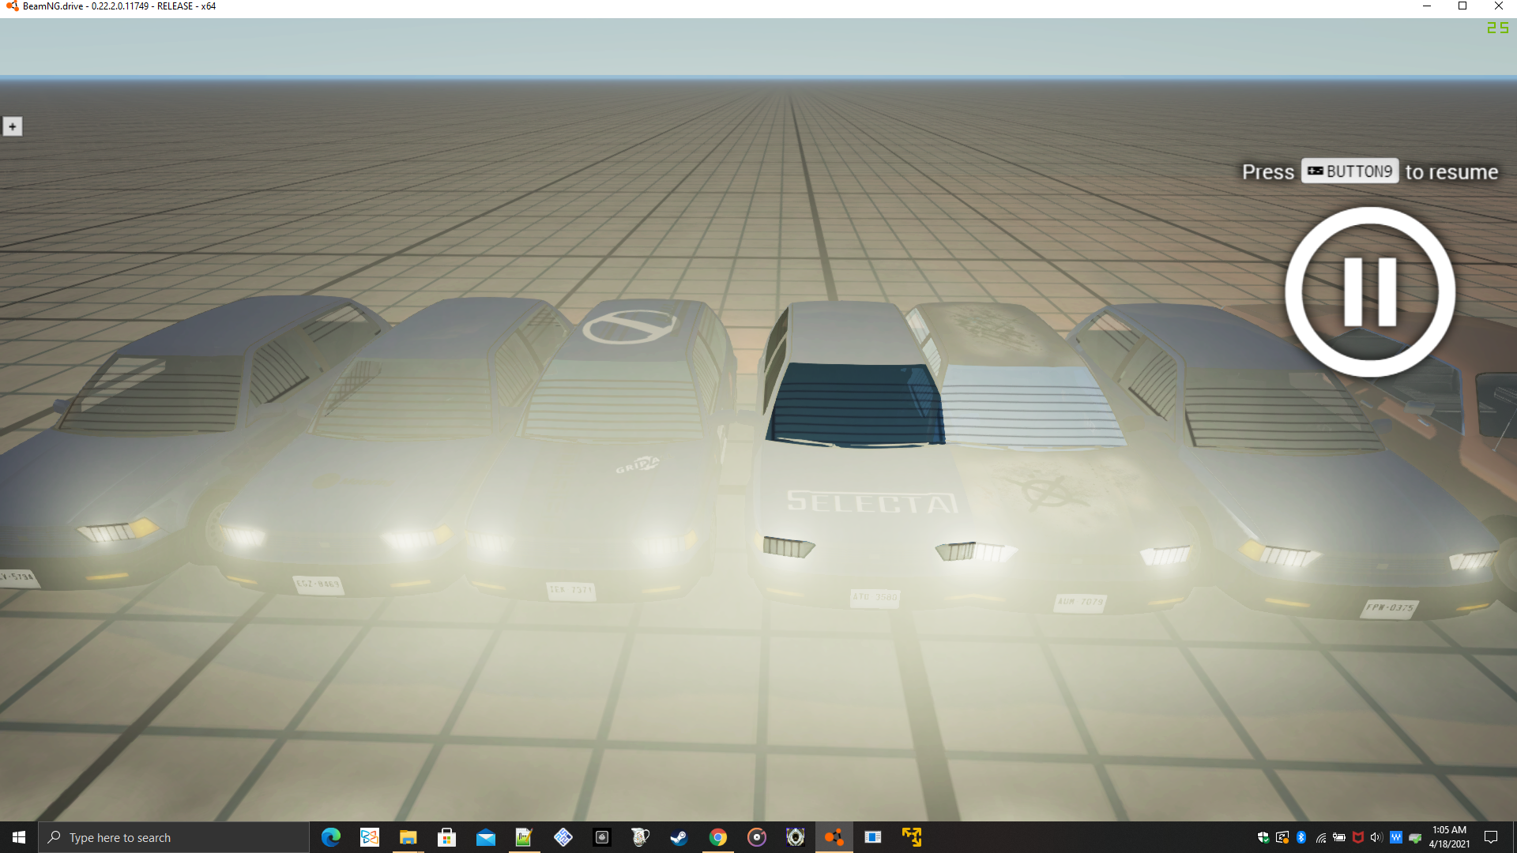Click the large pause icon to resume
This screenshot has width=1517, height=853.
pos(1370,292)
